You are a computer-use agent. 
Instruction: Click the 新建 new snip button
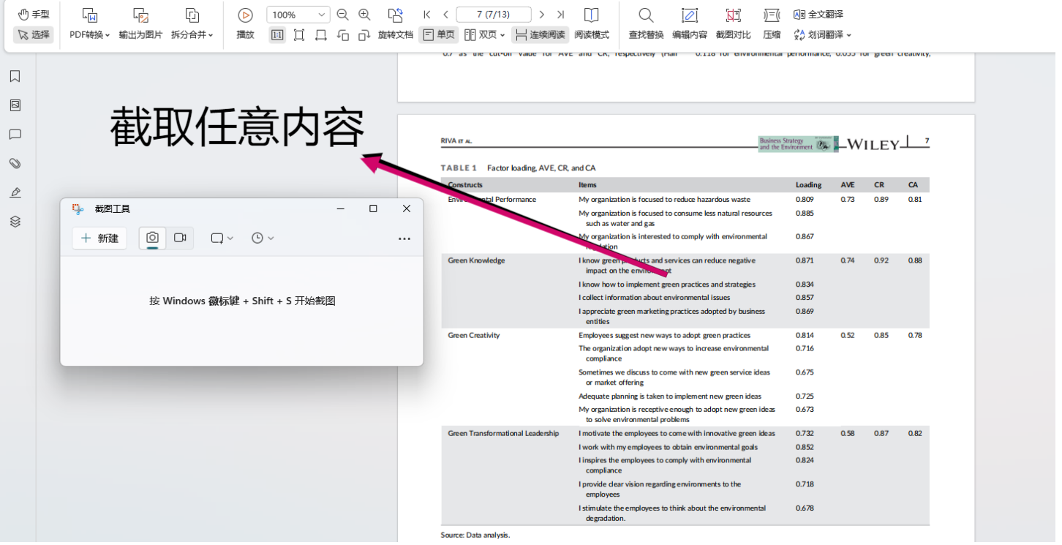point(99,238)
